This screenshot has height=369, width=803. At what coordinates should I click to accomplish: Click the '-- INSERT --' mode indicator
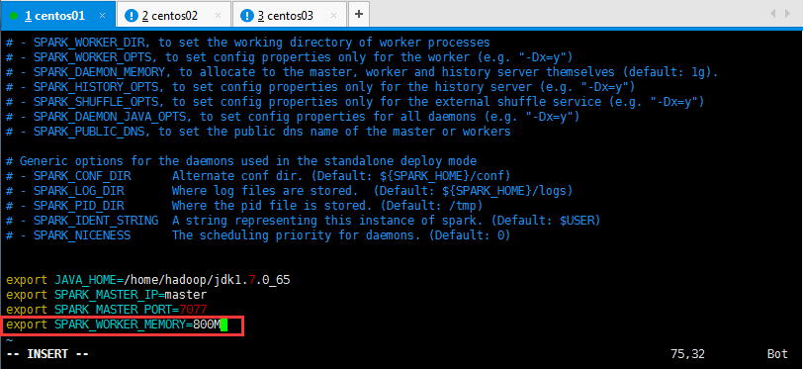(47, 354)
